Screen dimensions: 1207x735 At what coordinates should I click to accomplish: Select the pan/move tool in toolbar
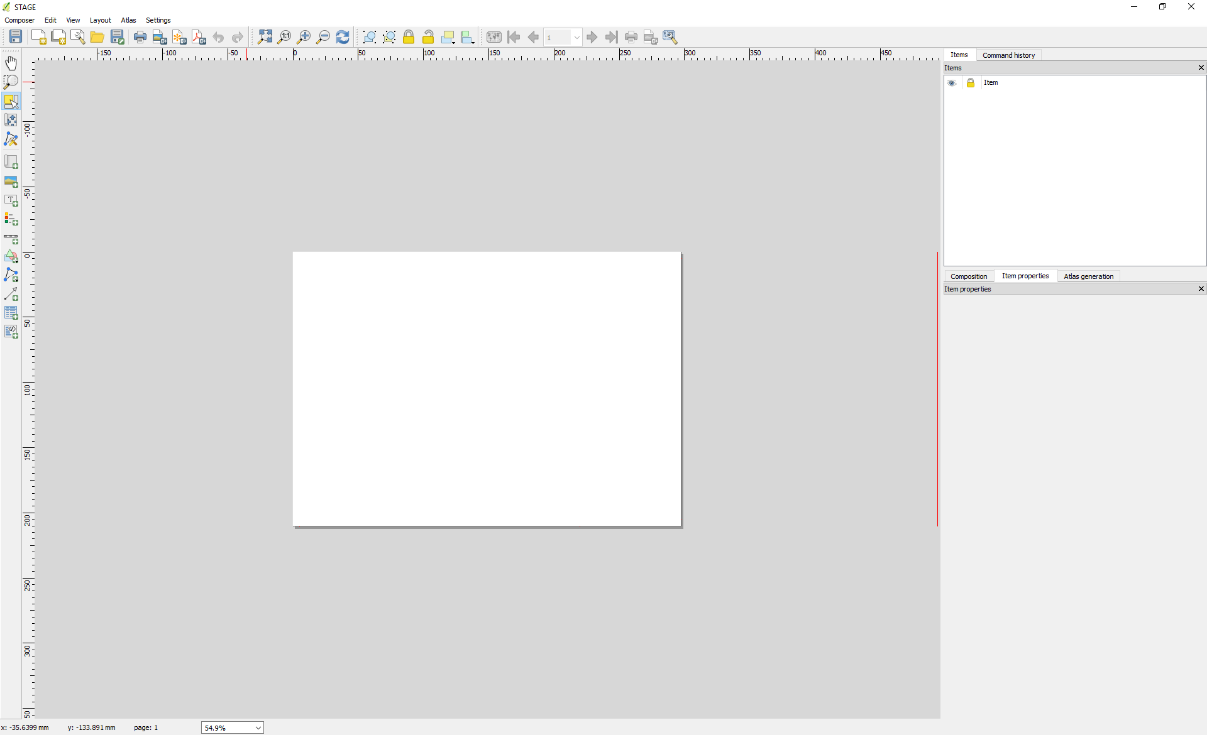(12, 64)
